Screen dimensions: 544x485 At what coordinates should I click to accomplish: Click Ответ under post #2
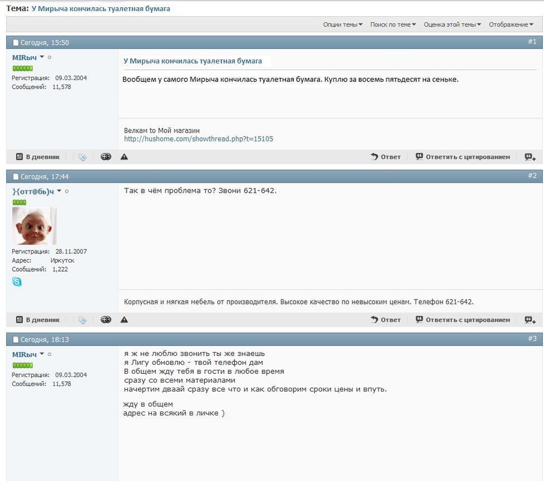click(x=385, y=320)
